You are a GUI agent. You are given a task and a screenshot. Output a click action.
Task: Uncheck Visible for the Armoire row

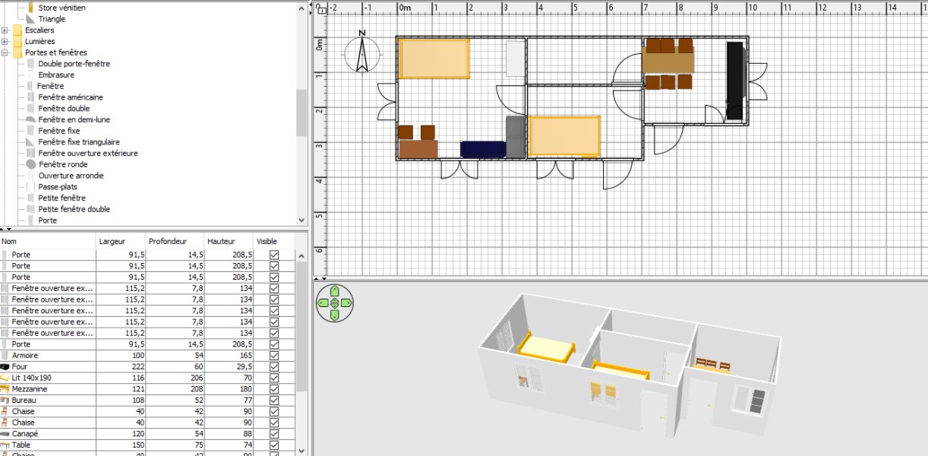pyautogui.click(x=274, y=356)
